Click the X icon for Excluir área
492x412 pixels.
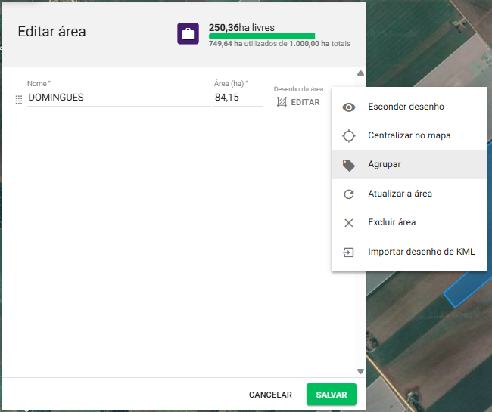click(348, 223)
